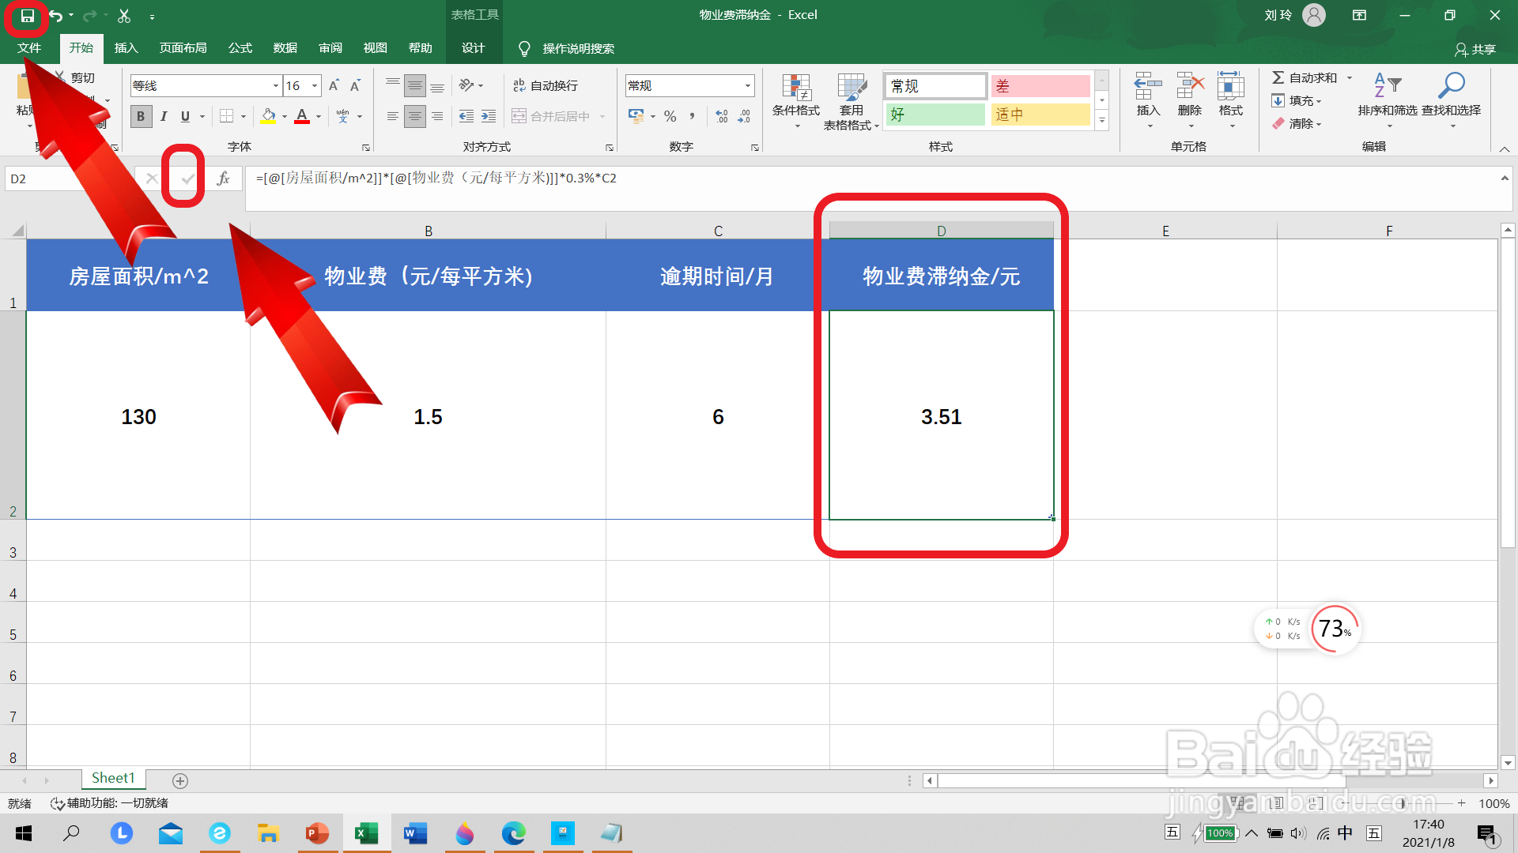Toggle right horizontal alignment
The width and height of the screenshot is (1518, 853).
(x=437, y=116)
